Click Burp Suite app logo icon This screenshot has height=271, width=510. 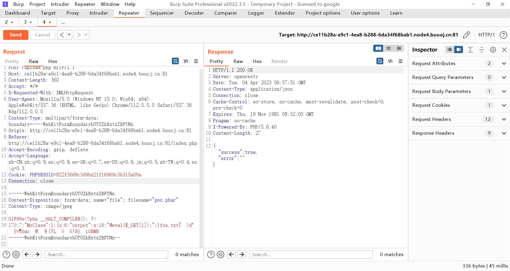(x=5, y=4)
